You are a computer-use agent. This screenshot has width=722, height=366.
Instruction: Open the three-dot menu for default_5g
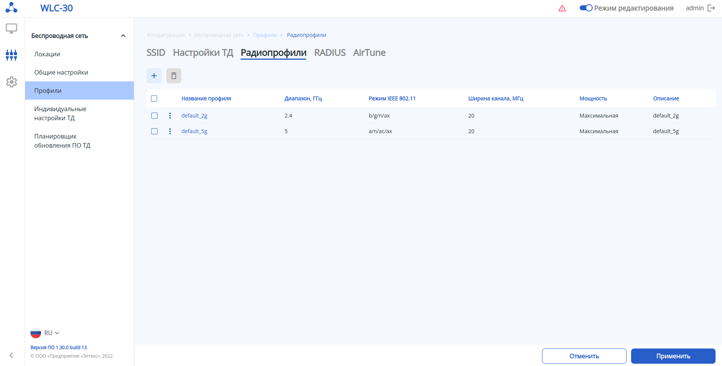(170, 131)
